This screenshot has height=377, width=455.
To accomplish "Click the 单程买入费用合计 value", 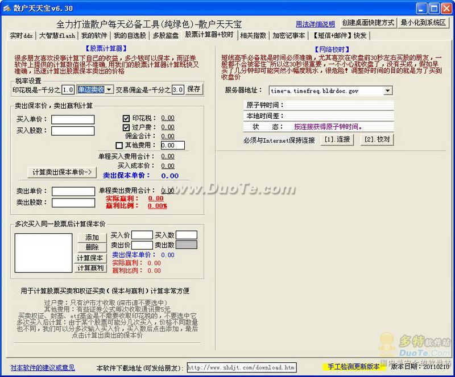I will [168, 156].
